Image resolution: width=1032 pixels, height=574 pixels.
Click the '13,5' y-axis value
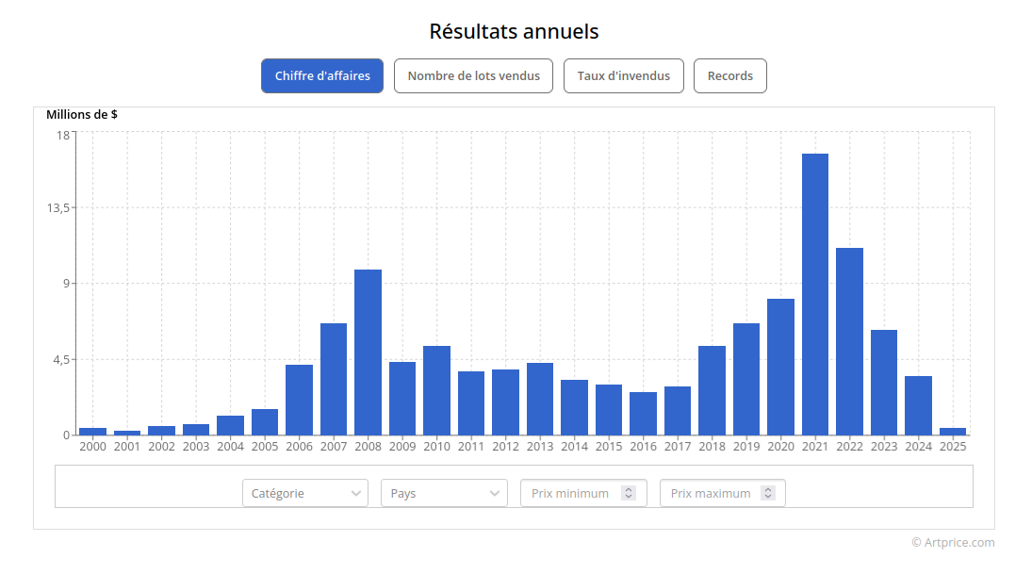57,208
